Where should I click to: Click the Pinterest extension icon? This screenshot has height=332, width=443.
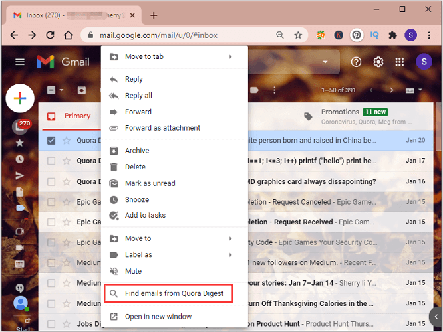(x=357, y=35)
